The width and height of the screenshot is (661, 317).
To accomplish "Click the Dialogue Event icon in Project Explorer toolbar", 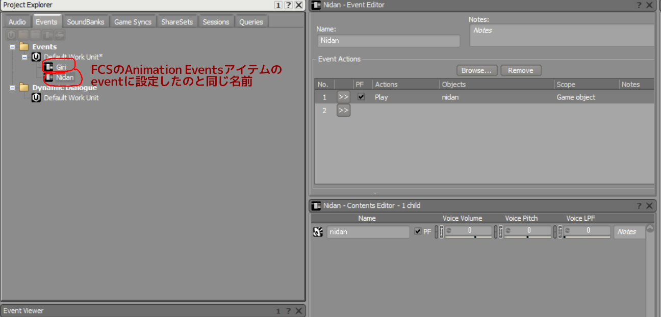I will (60, 35).
